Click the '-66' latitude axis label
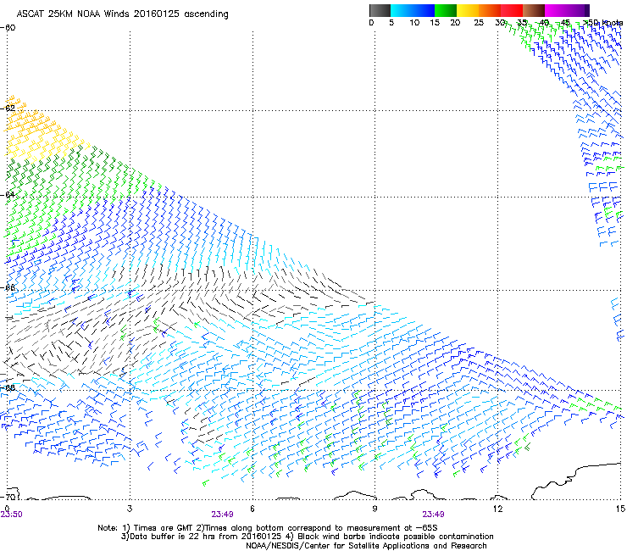The height and width of the screenshot is (551, 627). pos(8,287)
